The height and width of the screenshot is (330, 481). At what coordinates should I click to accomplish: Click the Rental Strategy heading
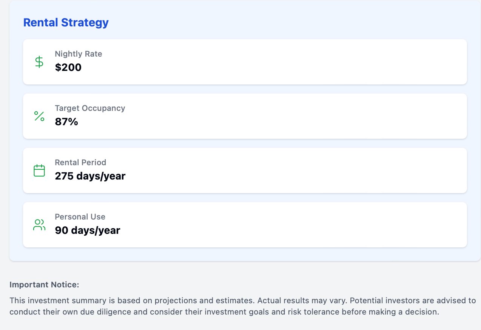tap(66, 23)
